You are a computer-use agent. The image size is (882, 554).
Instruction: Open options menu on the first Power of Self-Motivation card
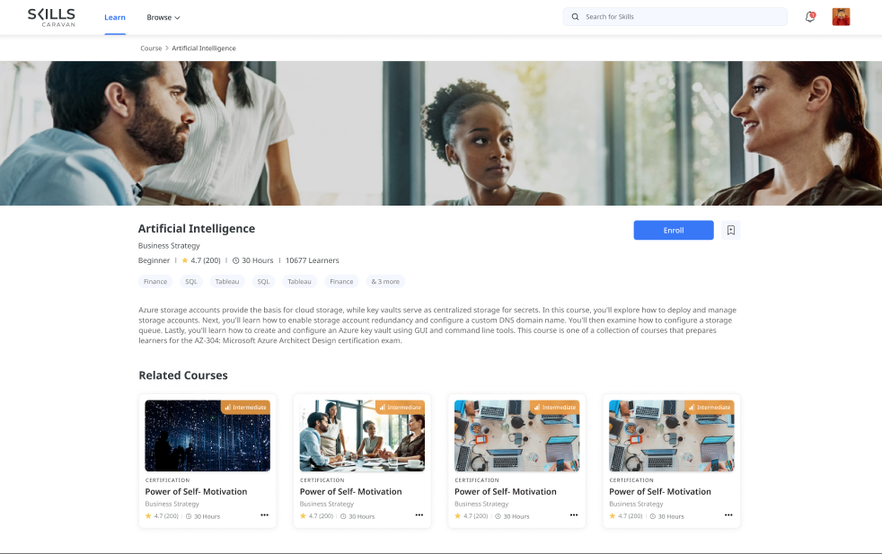pyautogui.click(x=265, y=514)
